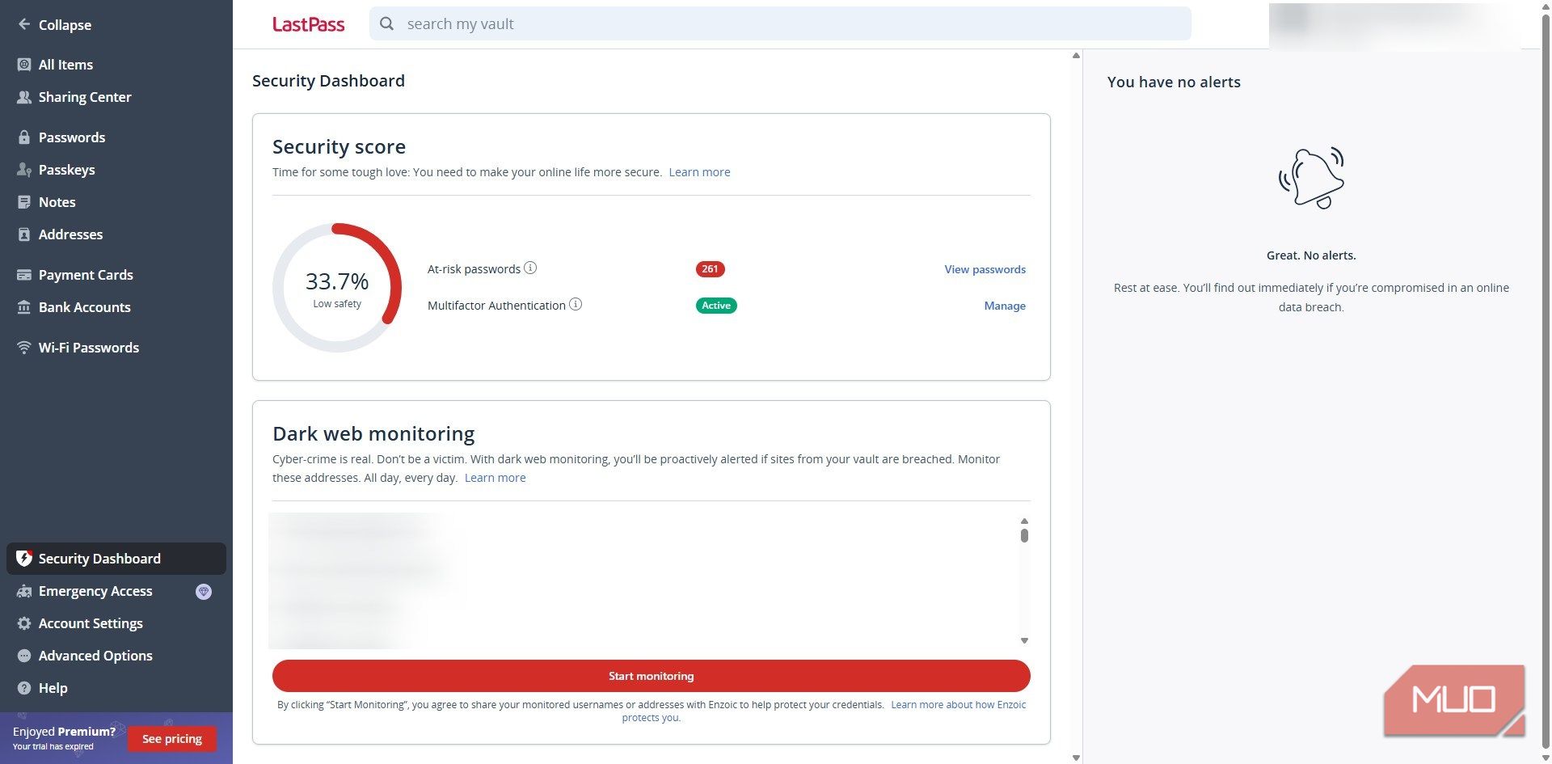Click the "Great. No alerts." text

click(1311, 255)
